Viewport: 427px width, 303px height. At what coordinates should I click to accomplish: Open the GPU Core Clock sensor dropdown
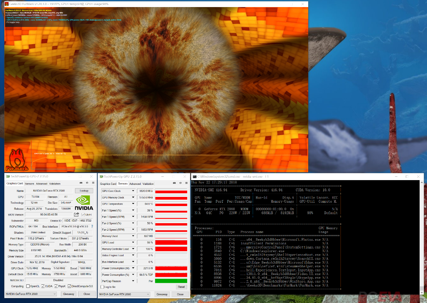tap(133, 191)
